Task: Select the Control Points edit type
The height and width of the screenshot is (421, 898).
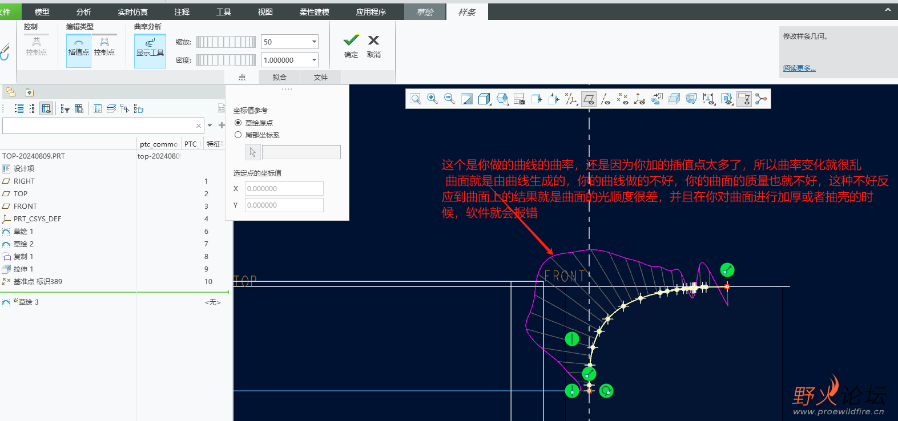Action: (x=104, y=47)
